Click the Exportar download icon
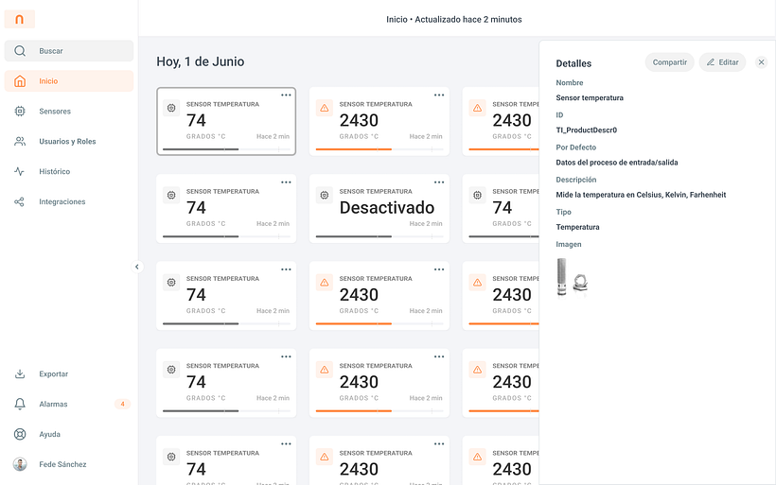Image resolution: width=776 pixels, height=485 pixels. pyautogui.click(x=20, y=374)
